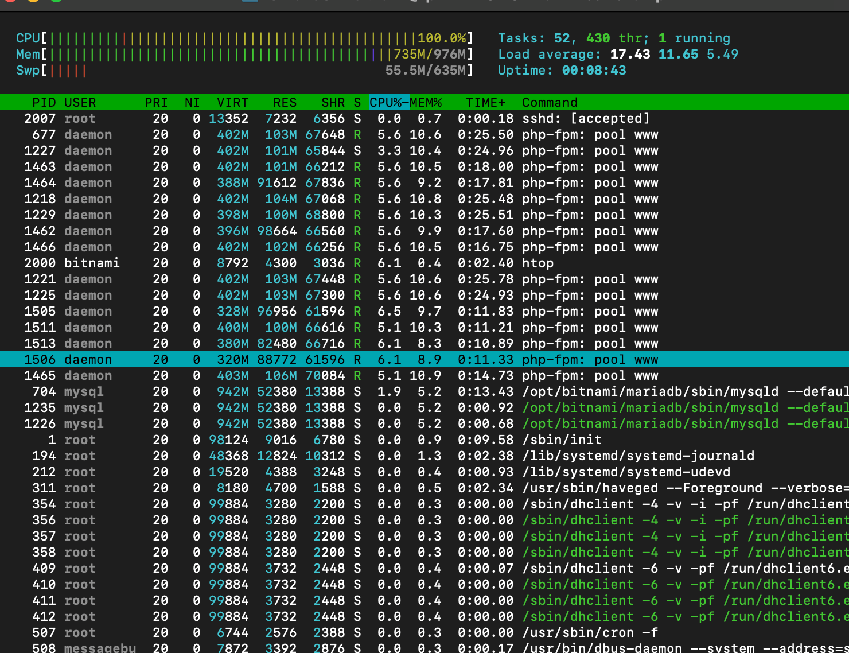Select the haveged process row
This screenshot has height=653, width=849.
(424, 488)
